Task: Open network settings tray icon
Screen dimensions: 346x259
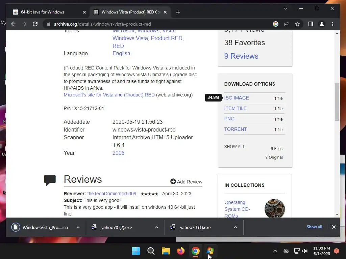Action: coord(297,251)
